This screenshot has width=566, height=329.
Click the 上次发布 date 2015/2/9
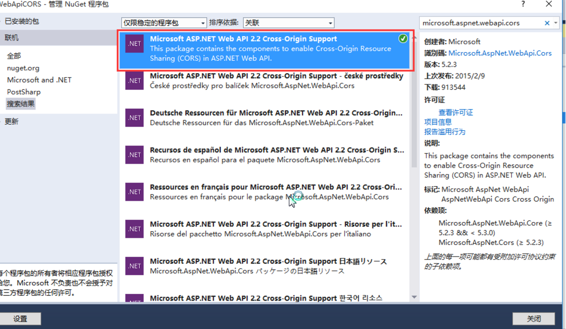470,76
